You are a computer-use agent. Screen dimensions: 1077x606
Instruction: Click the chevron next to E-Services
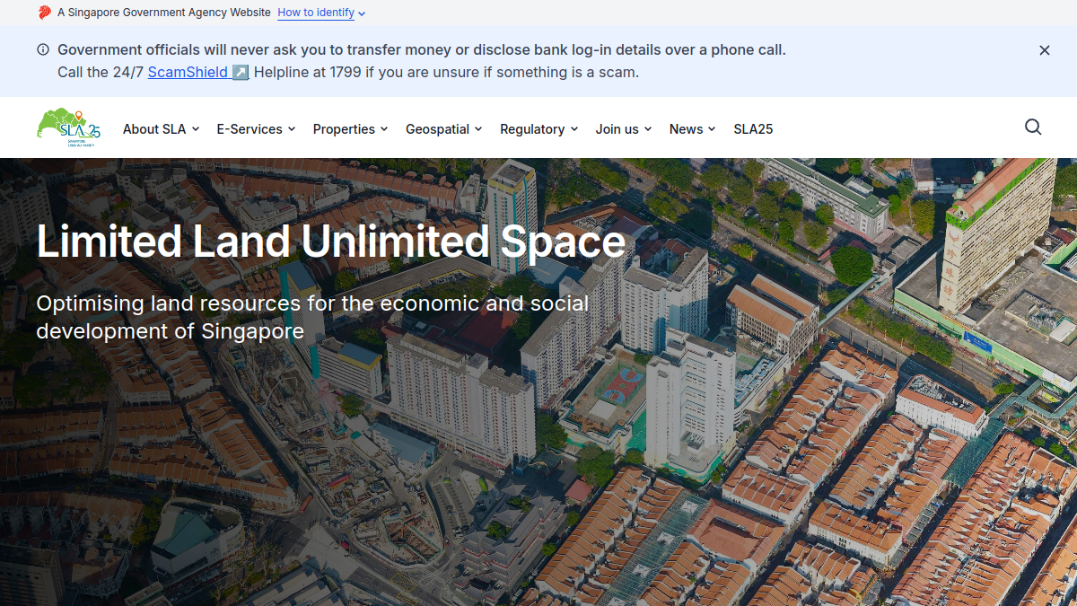pyautogui.click(x=291, y=129)
